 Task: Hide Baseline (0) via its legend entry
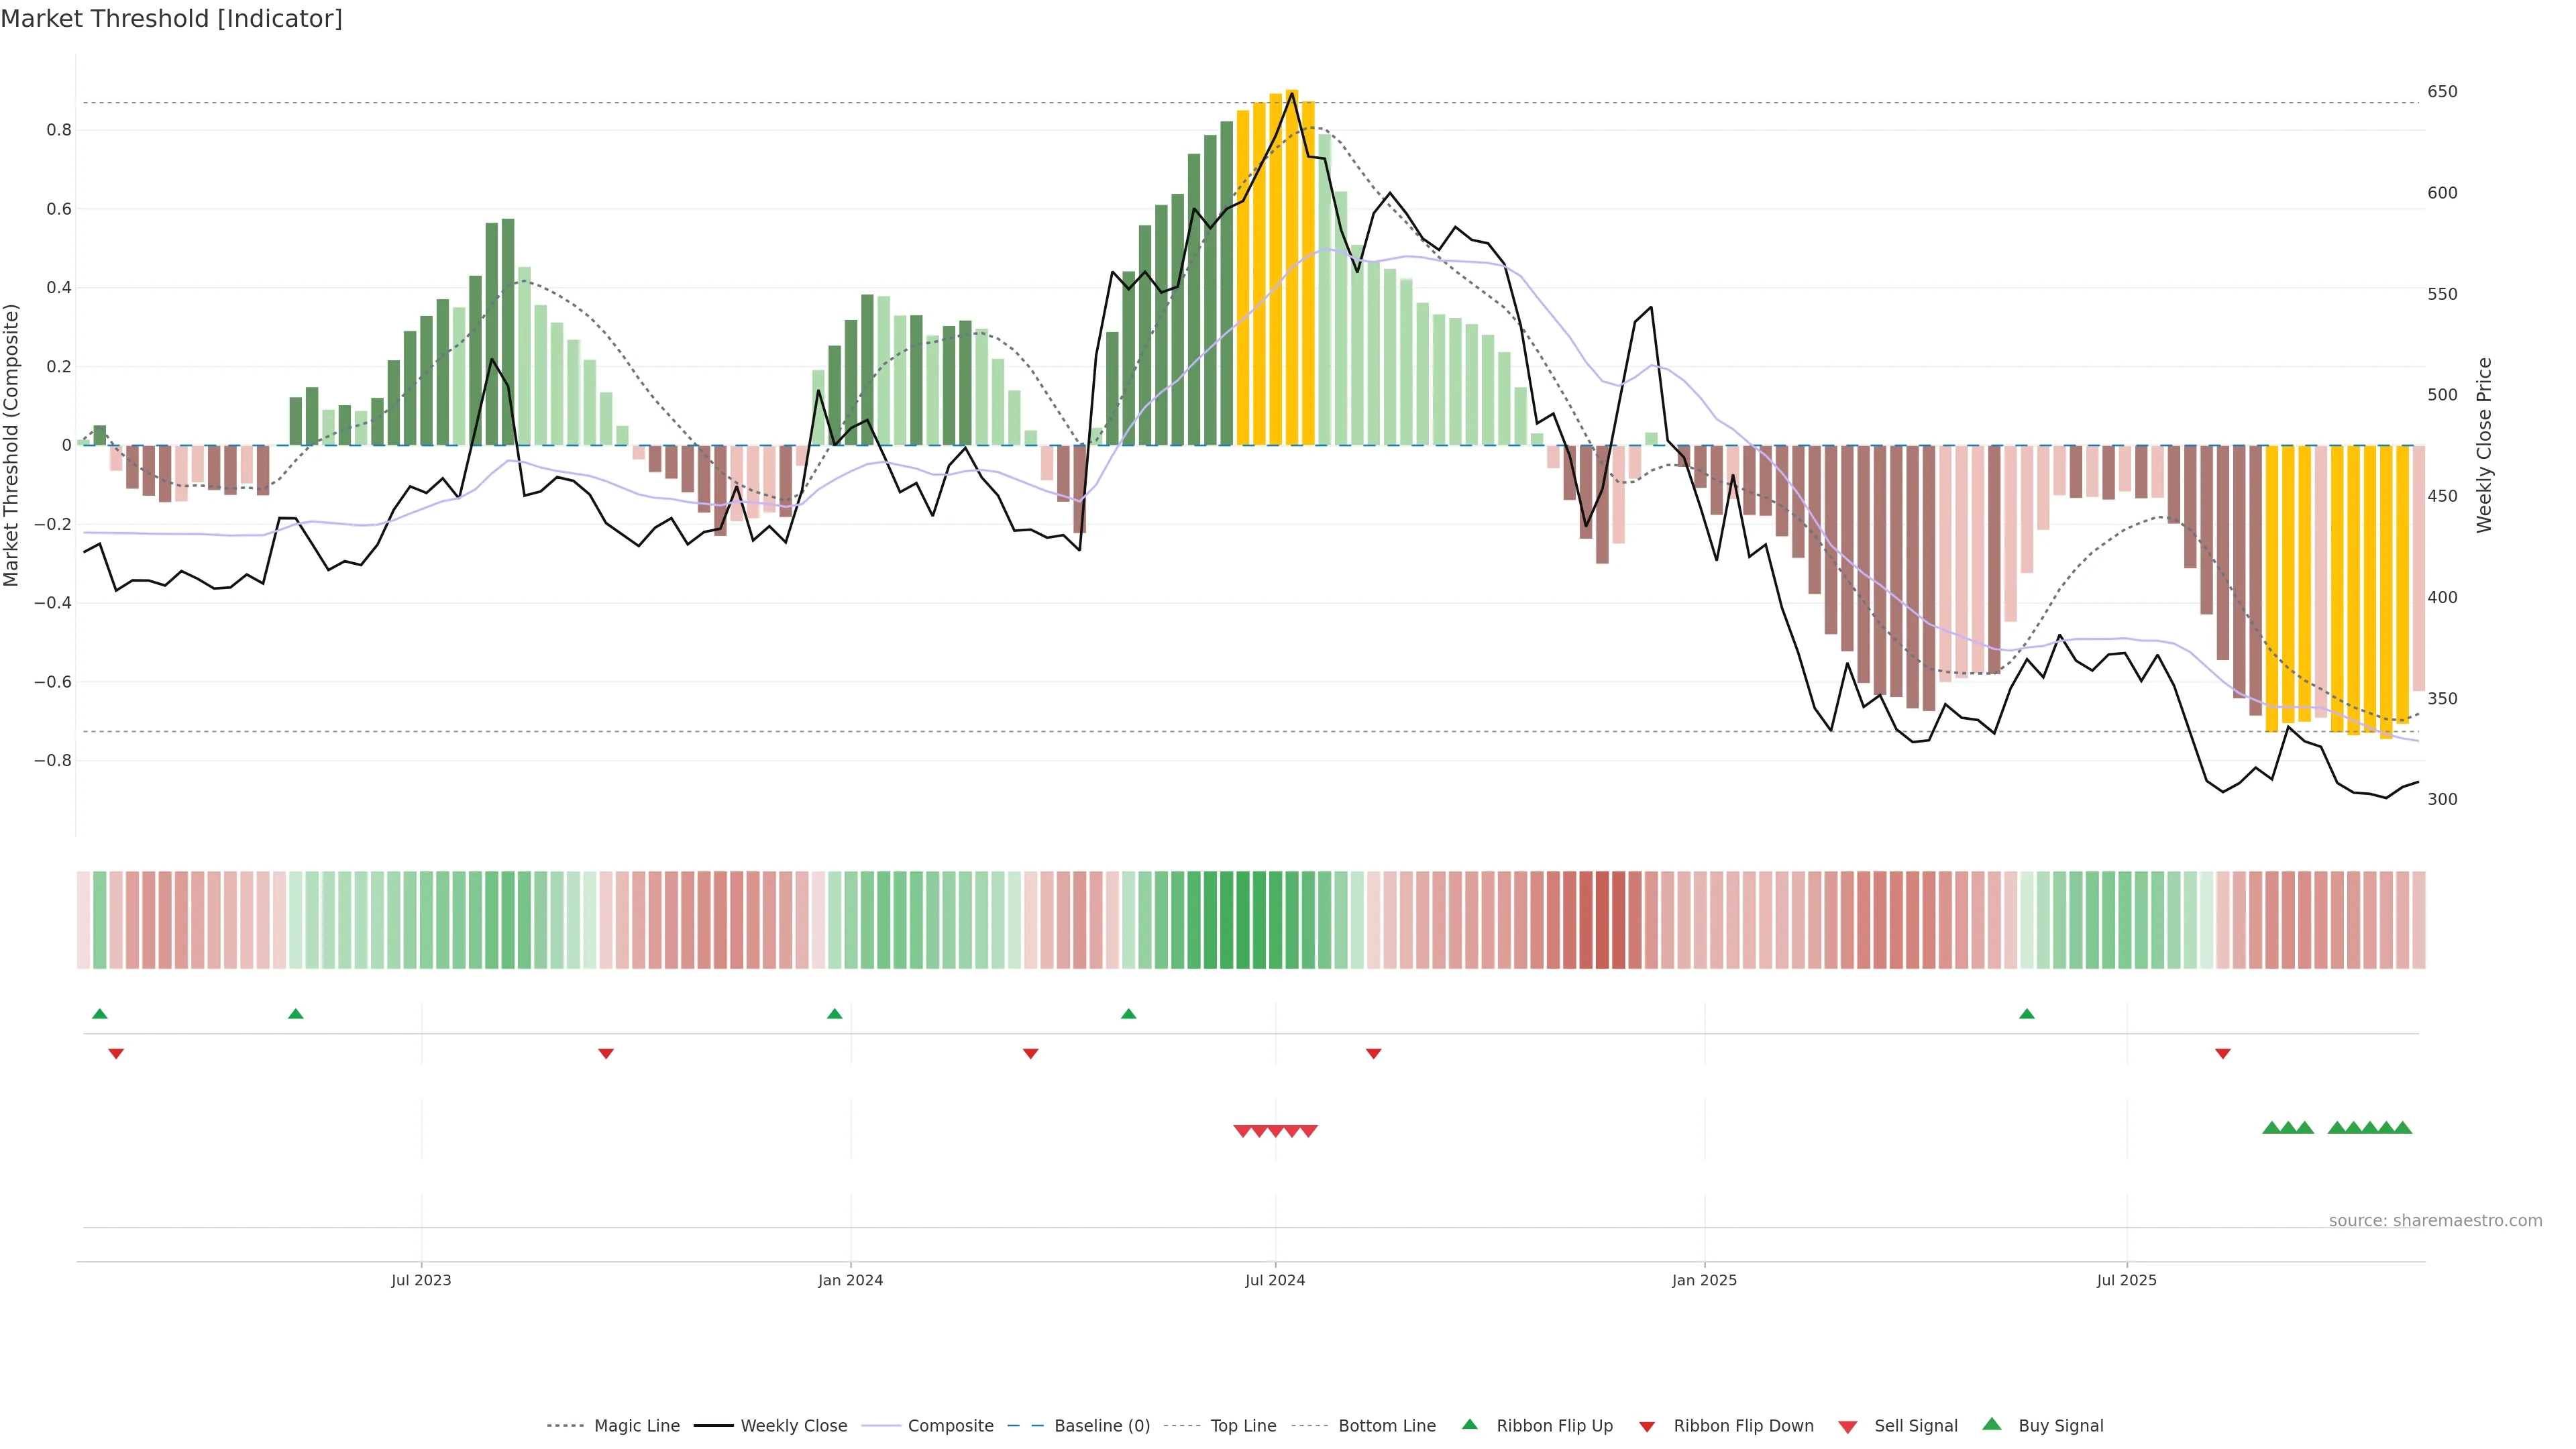[x=1102, y=1426]
